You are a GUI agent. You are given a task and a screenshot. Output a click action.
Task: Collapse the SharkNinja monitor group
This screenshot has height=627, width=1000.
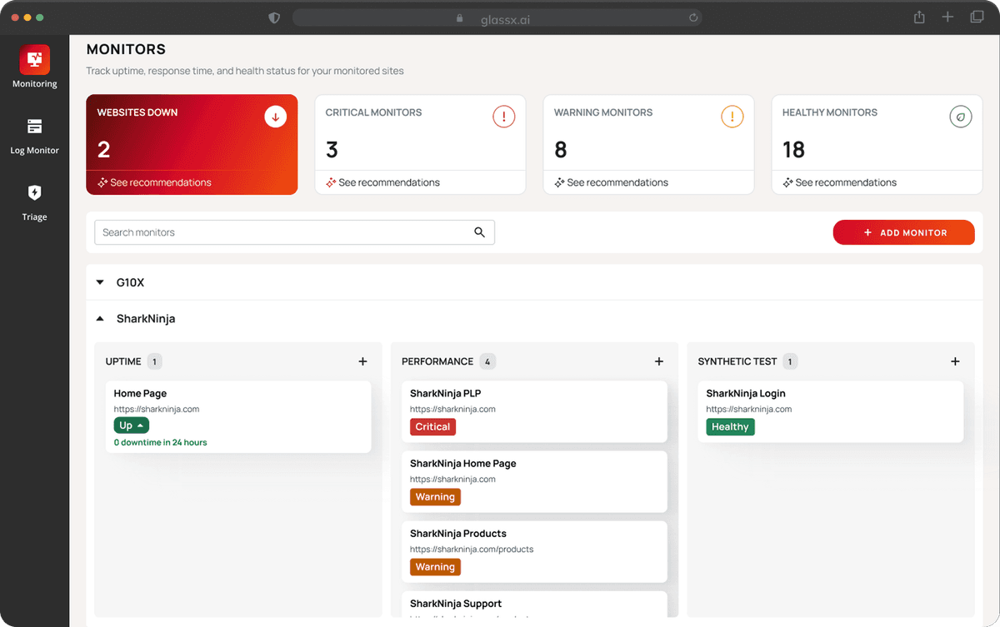tap(100, 318)
